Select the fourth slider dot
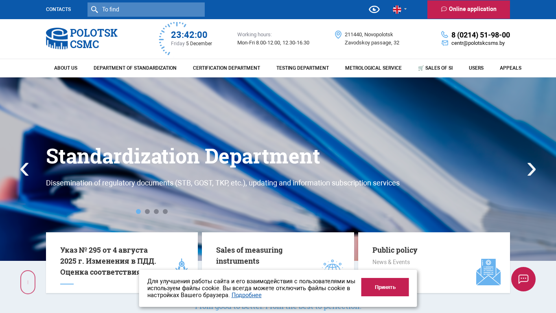 [165, 212]
